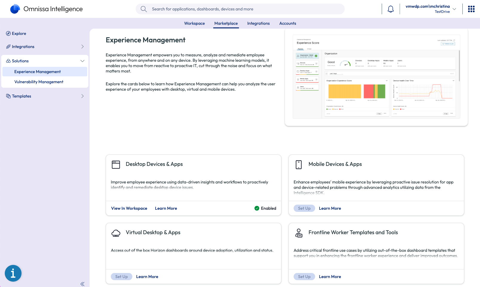This screenshot has height=287, width=480.
Task: Collapse the Solutions sidebar section
Action: (82, 61)
